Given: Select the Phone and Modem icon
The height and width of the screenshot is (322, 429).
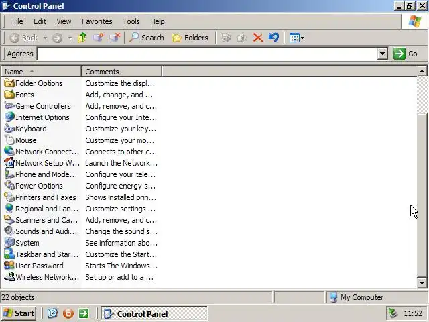Looking at the screenshot, I should 9,174.
